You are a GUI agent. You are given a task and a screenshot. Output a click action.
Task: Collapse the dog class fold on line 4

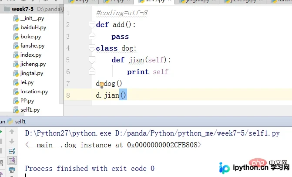[x=92, y=48]
